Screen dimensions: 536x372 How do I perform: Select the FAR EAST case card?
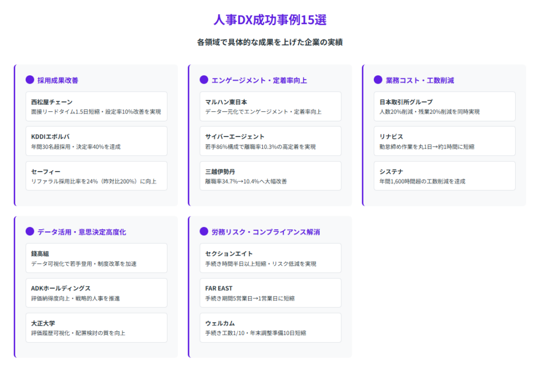tap(270, 293)
